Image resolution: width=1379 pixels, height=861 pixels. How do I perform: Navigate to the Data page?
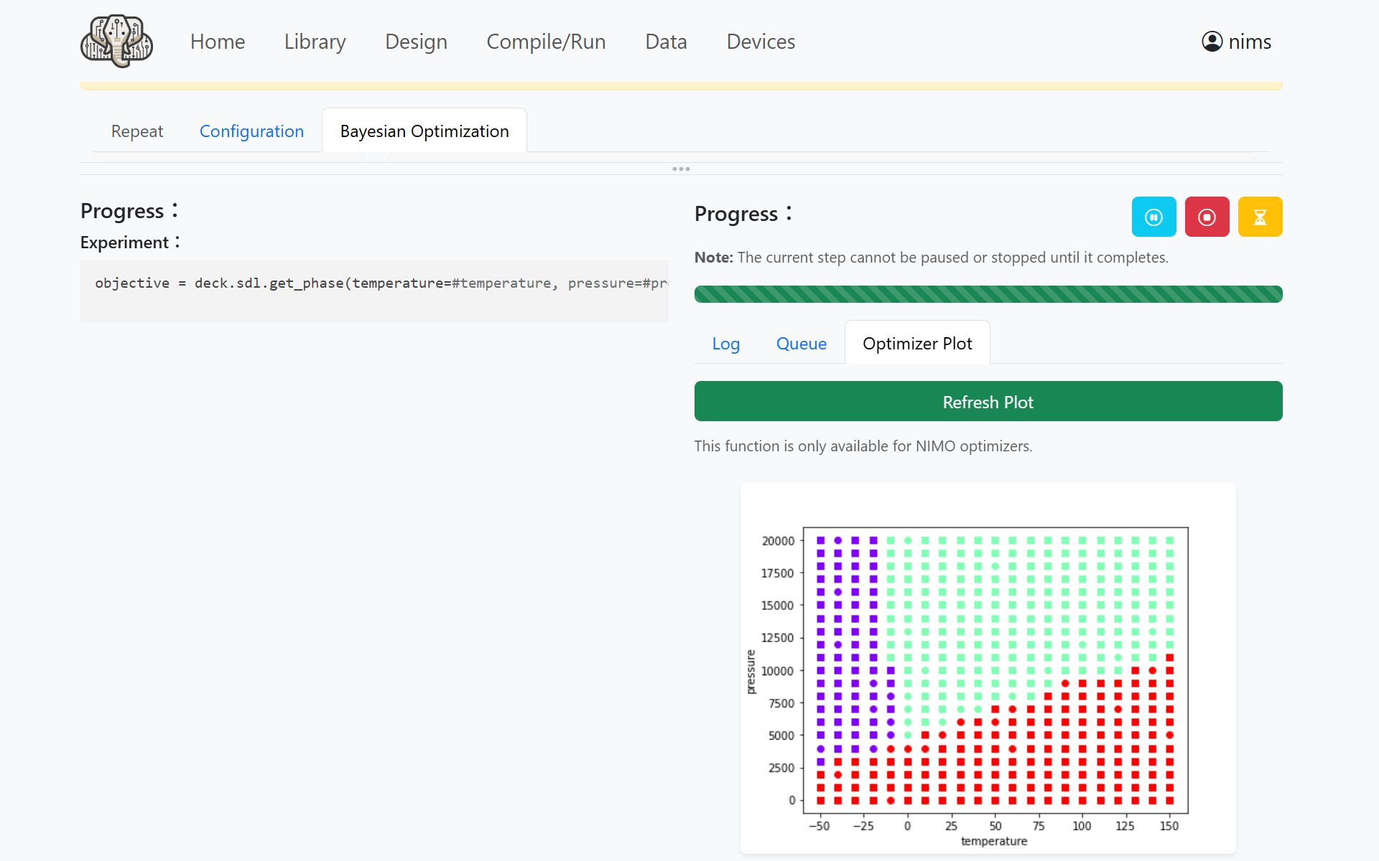pyautogui.click(x=666, y=42)
